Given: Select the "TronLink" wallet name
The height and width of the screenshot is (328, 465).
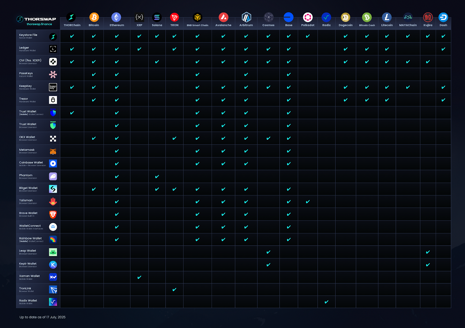Looking at the screenshot, I should click(25, 288).
